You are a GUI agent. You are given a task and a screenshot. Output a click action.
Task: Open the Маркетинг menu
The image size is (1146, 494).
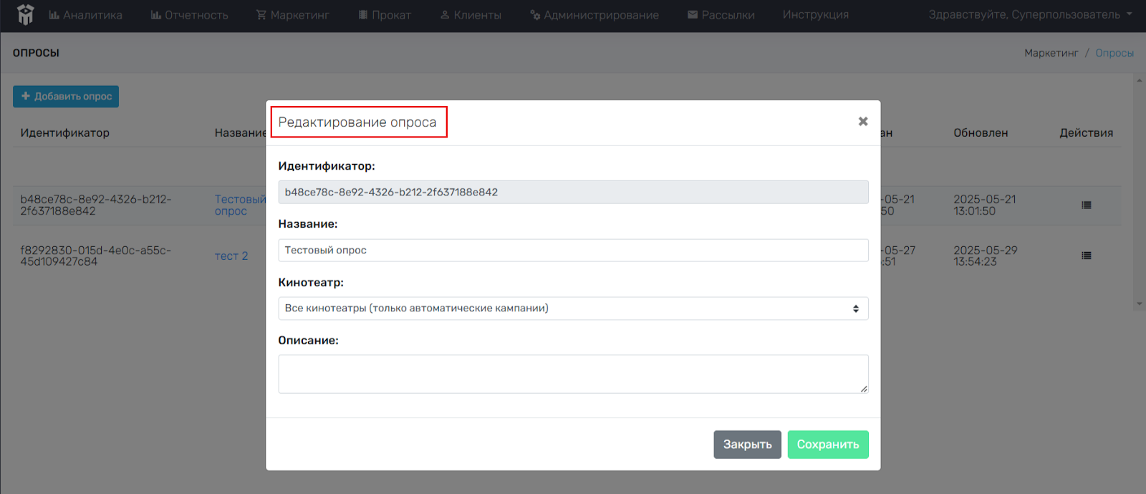(x=292, y=15)
